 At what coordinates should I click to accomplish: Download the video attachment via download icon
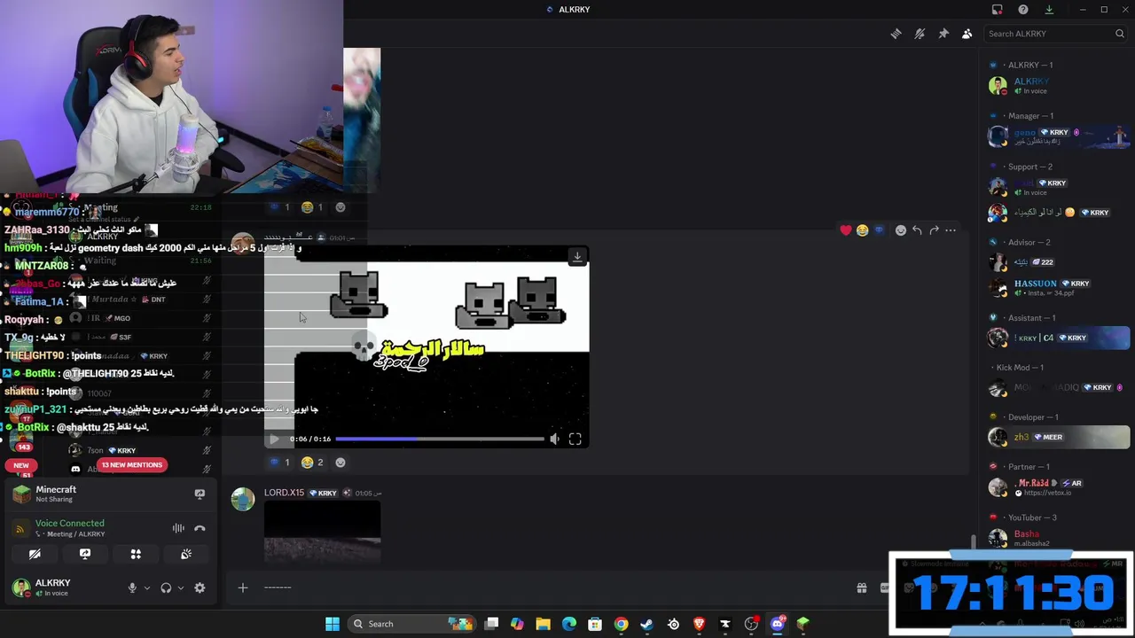pos(577,257)
